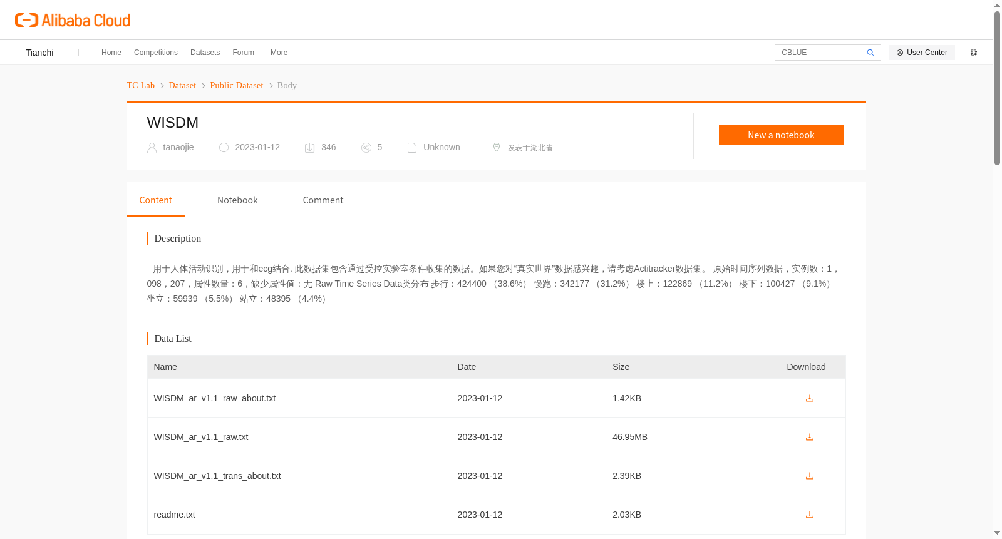
Task: Click the Data List section heading
Action: click(173, 339)
